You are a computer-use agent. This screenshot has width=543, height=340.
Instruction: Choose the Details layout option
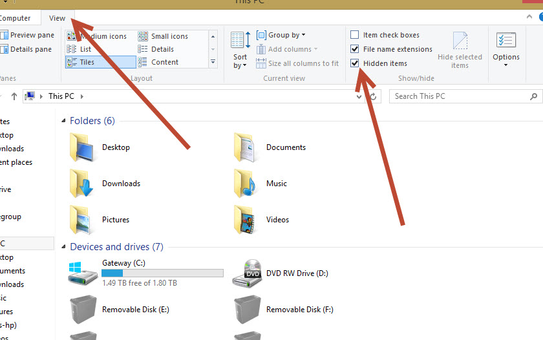[162, 49]
